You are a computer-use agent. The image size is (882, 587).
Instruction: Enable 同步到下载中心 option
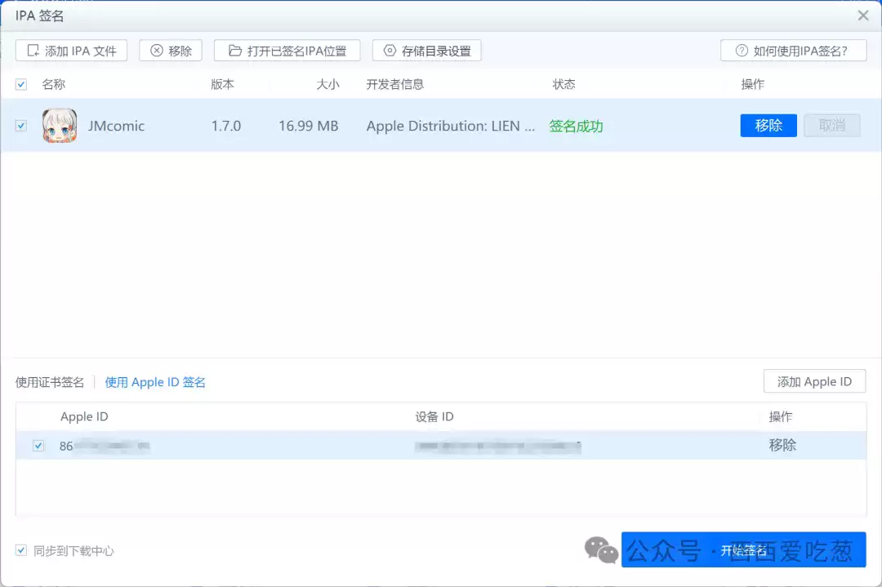pos(21,550)
